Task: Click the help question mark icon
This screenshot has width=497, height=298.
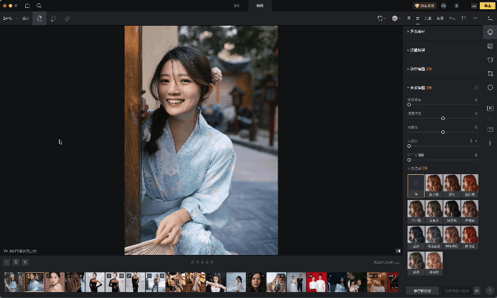Action: tap(490, 290)
